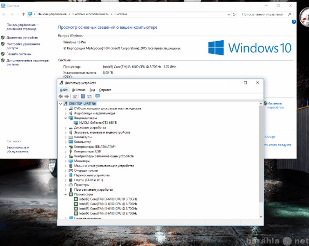The height and width of the screenshot is (246, 309).
Task: Click the Device Manager scrollbar up arrow
Action: 261,103
